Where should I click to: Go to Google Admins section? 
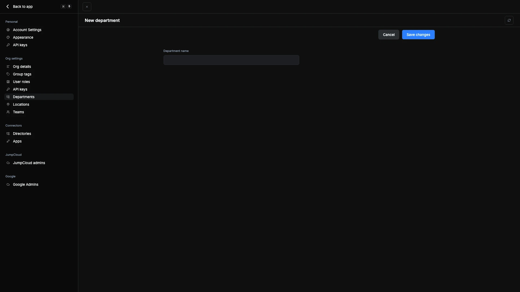point(25,184)
